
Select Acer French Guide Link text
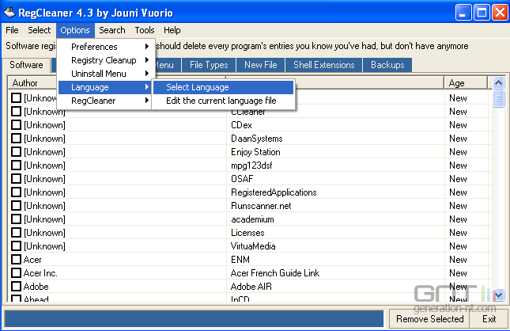pos(275,273)
